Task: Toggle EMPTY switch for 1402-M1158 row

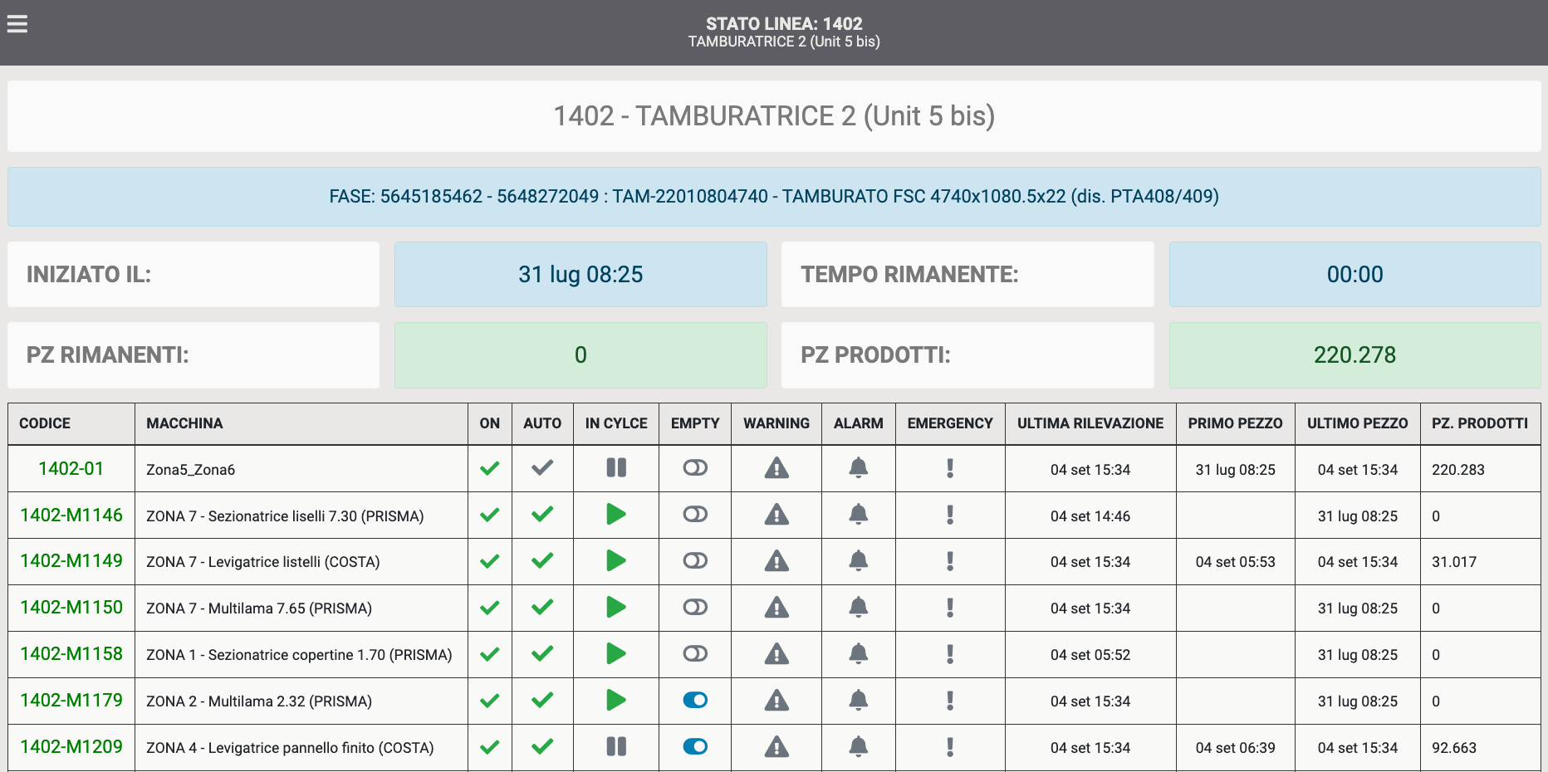Action: (x=695, y=654)
